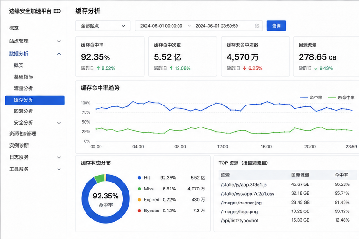359x239 pixels.
Task: Click the 缓存命中次数 5.52 亿 card
Action: [183, 56]
